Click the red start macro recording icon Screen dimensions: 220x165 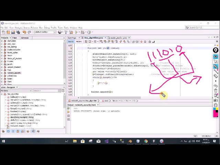click(141, 42)
